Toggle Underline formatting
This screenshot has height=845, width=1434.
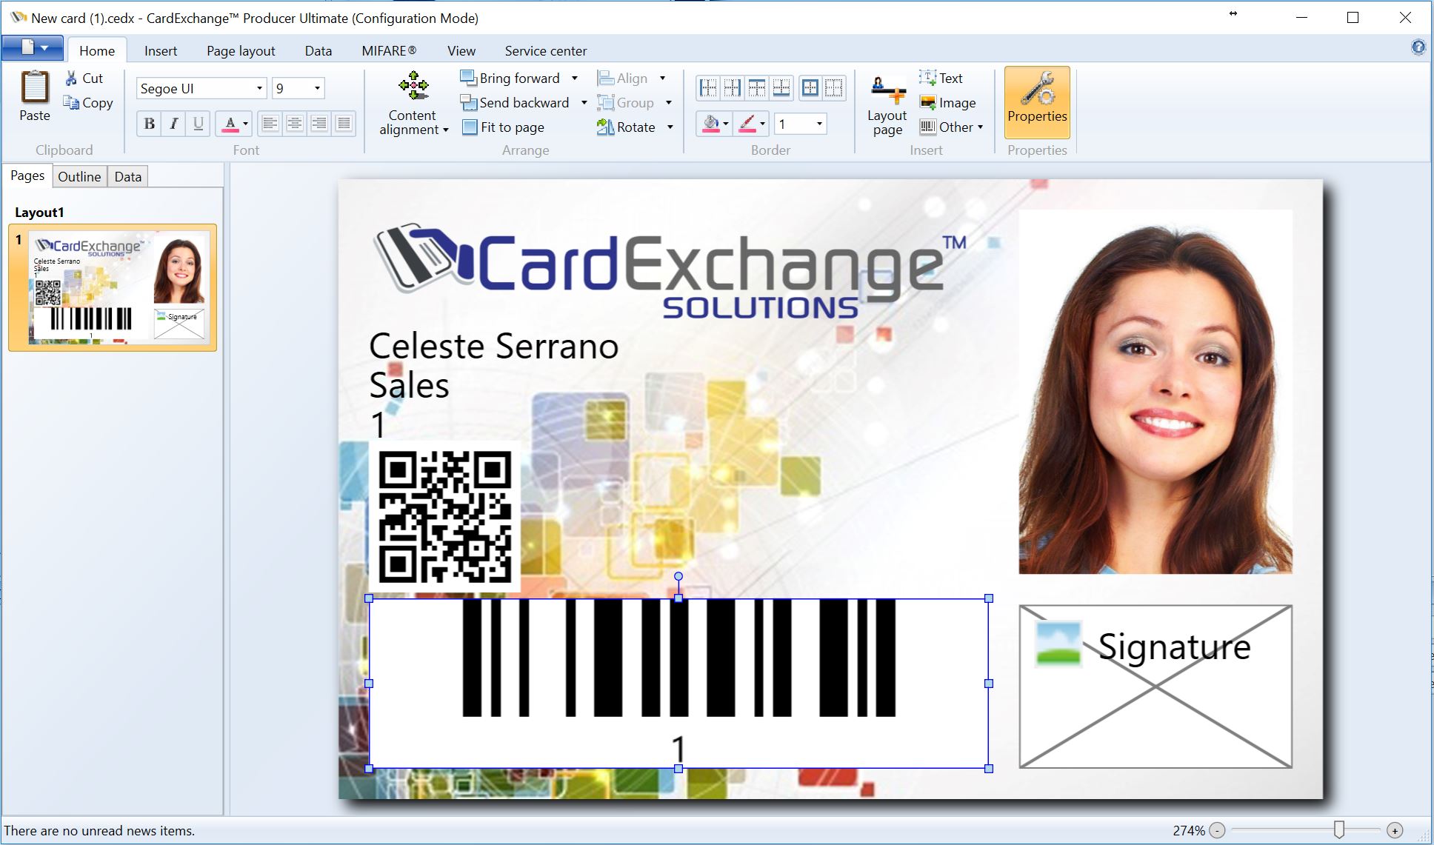pyautogui.click(x=199, y=124)
